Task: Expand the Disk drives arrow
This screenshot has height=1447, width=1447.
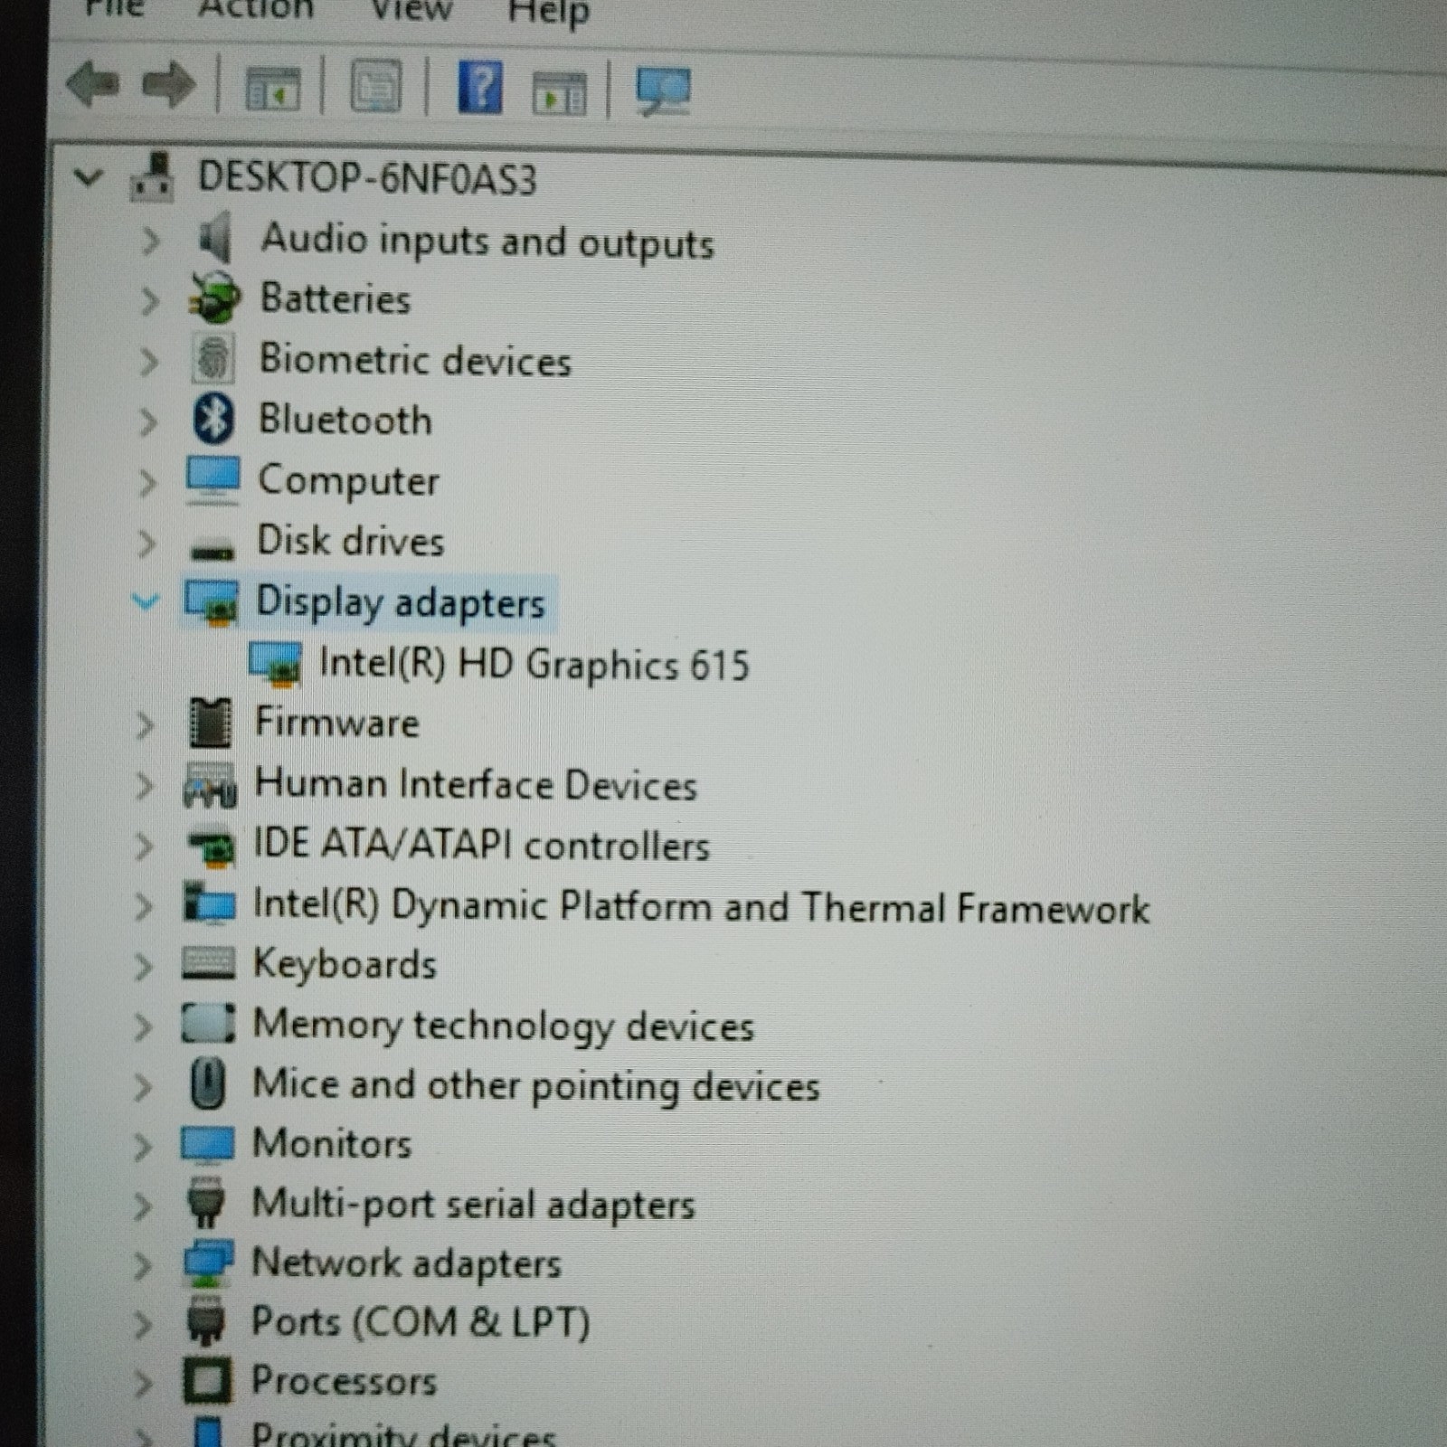Action: [x=147, y=543]
